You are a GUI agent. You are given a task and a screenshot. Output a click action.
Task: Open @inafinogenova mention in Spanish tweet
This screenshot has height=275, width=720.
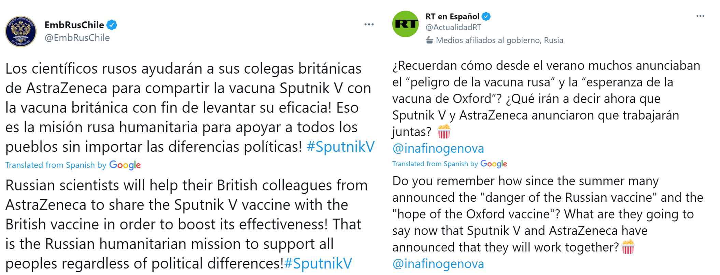(438, 148)
